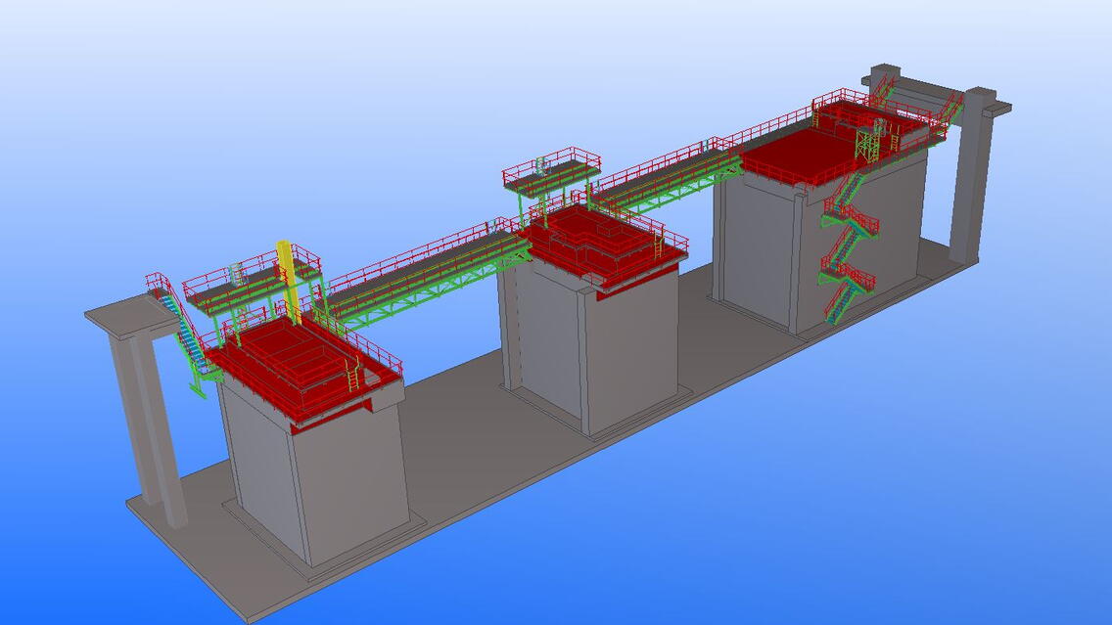1112x625 pixels.
Task: Select the blue staircase beside the left pier
Action: pos(185,333)
